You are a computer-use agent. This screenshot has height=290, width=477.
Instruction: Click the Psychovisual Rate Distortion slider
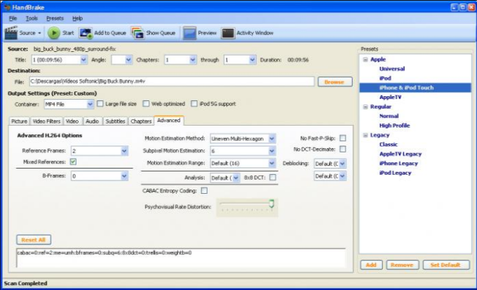point(247,207)
